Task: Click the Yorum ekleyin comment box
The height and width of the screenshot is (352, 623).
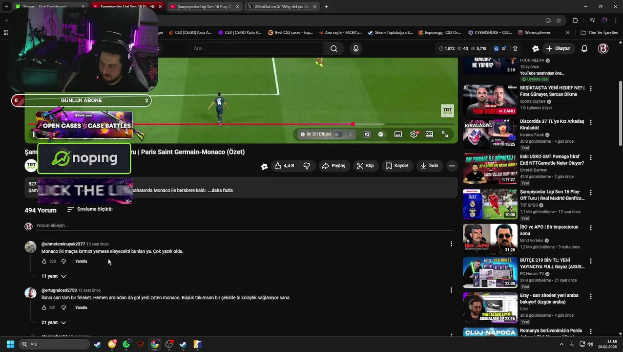Action: tap(244, 226)
